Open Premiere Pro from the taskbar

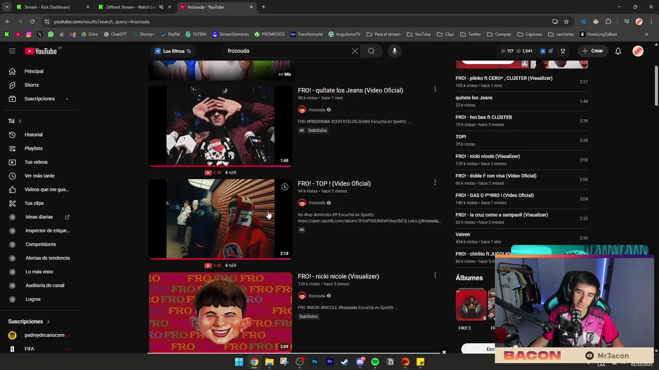pyautogui.click(x=330, y=362)
